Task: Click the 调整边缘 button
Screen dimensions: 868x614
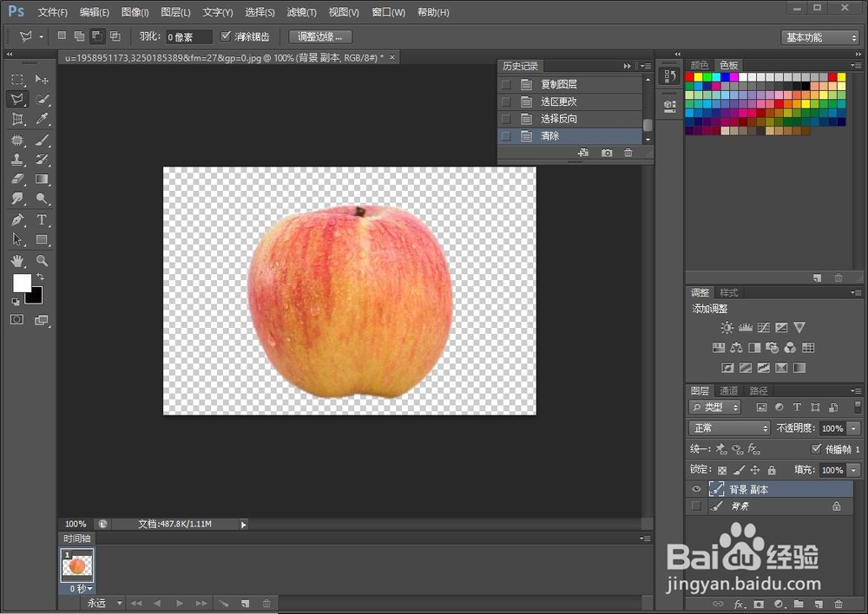Action: click(320, 37)
